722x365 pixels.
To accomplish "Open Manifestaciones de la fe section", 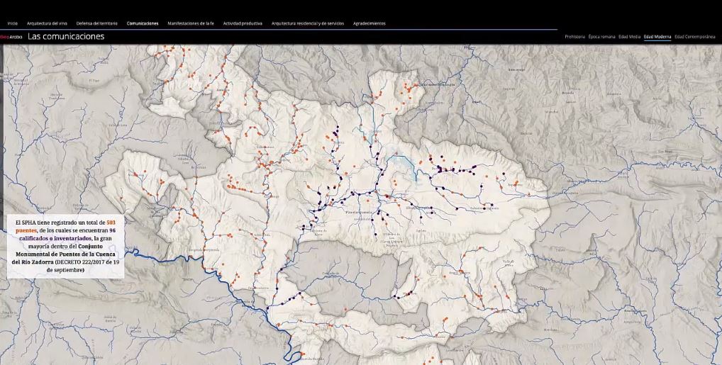I will coord(191,23).
